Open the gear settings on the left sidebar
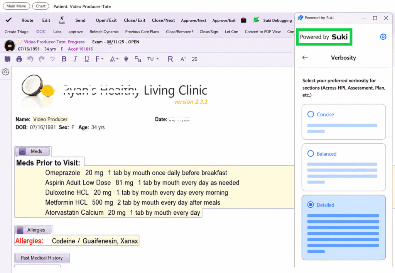Image resolution: width=395 pixels, height=273 pixels. pyautogui.click(x=5, y=72)
